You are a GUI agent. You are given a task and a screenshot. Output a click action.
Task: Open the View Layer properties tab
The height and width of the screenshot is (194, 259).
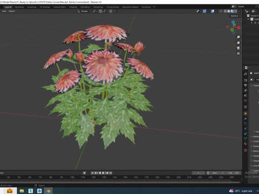pos(246,90)
